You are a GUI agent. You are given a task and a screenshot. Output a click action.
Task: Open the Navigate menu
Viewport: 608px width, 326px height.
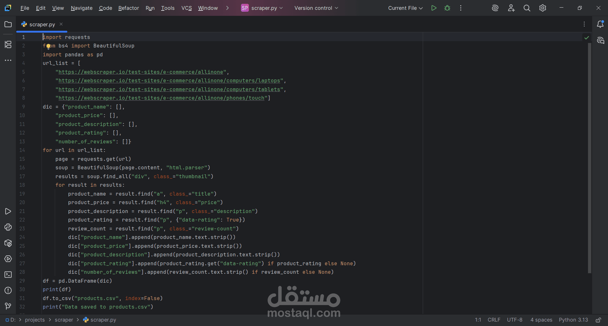[82, 8]
